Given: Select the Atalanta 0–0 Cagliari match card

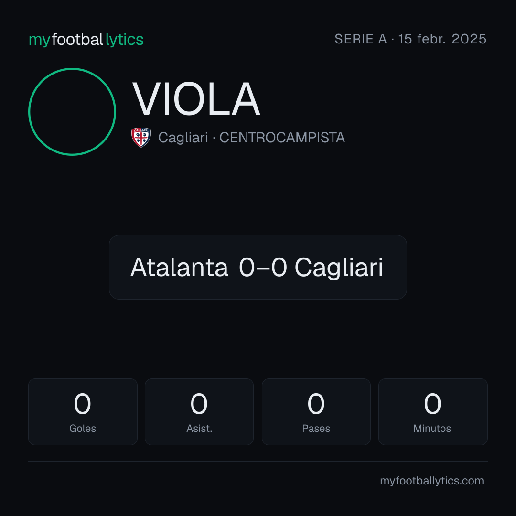Looking at the screenshot, I should [x=258, y=267].
